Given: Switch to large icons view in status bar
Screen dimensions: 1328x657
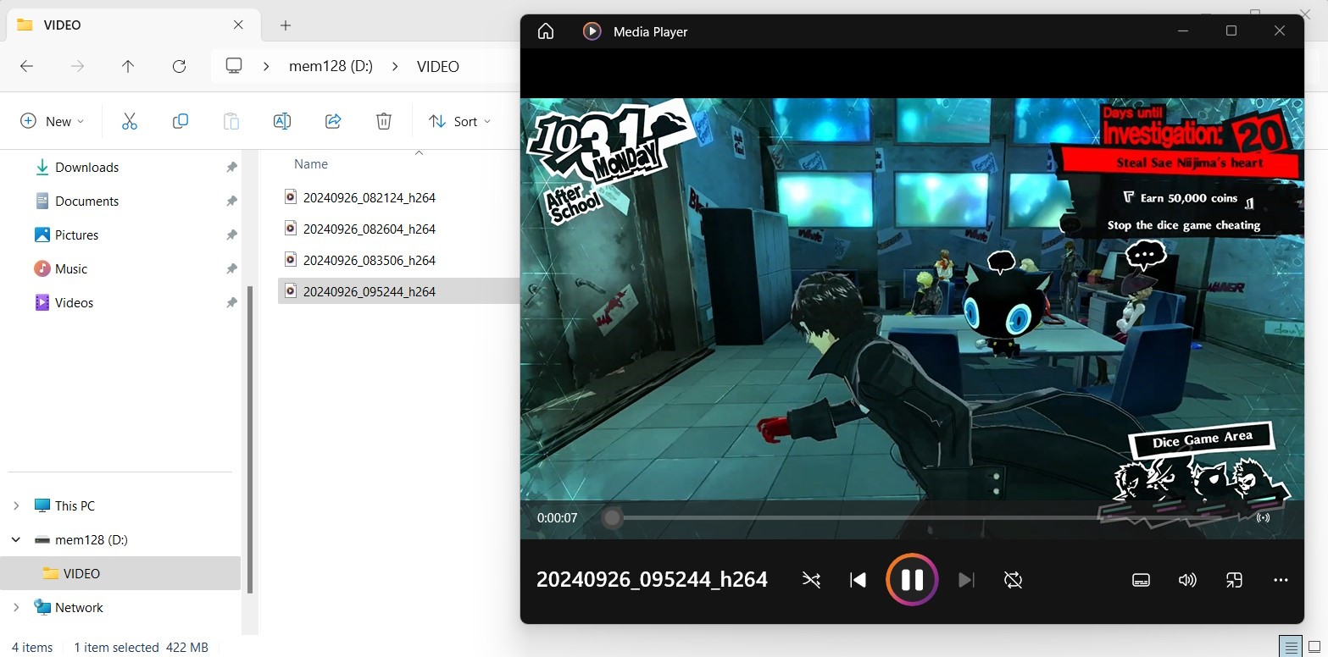Looking at the screenshot, I should tap(1314, 647).
